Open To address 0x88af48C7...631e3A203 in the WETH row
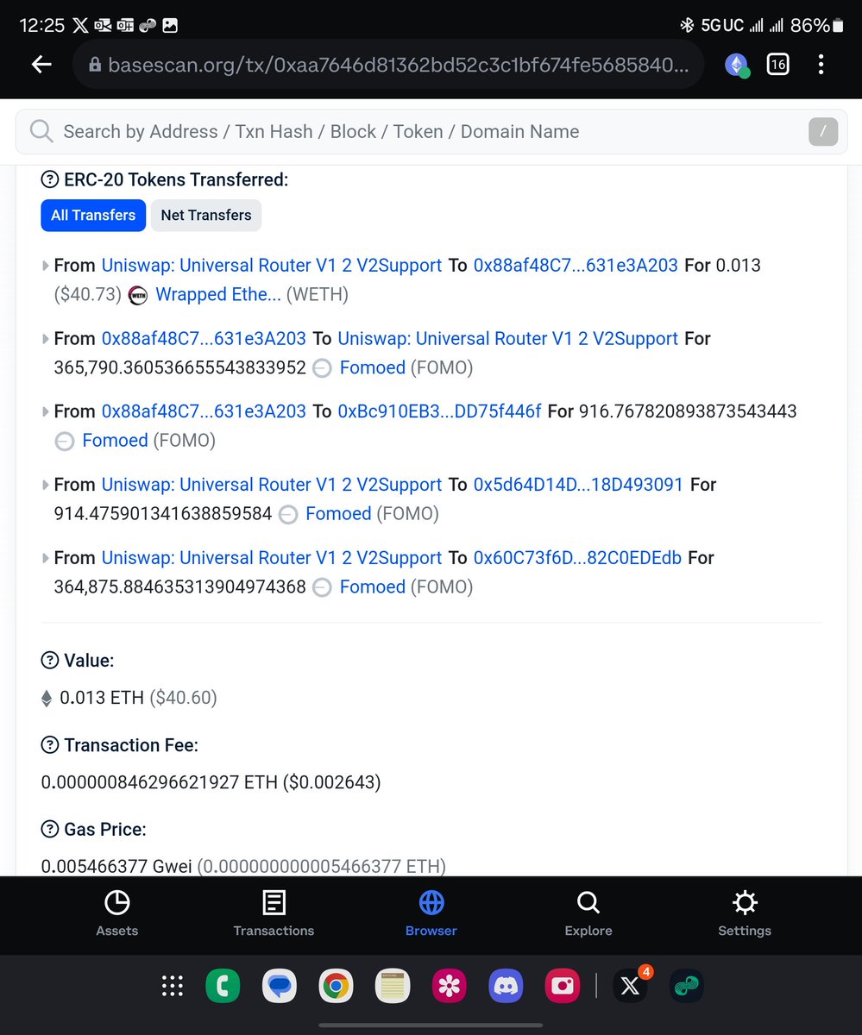This screenshot has width=862, height=1035. click(x=576, y=266)
